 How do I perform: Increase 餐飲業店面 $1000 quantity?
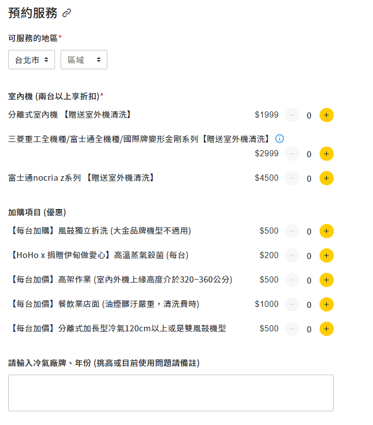point(326,304)
